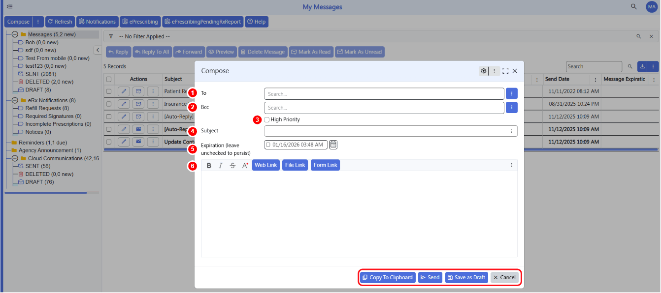
Task: Click the Help toolbar button
Action: 257,22
